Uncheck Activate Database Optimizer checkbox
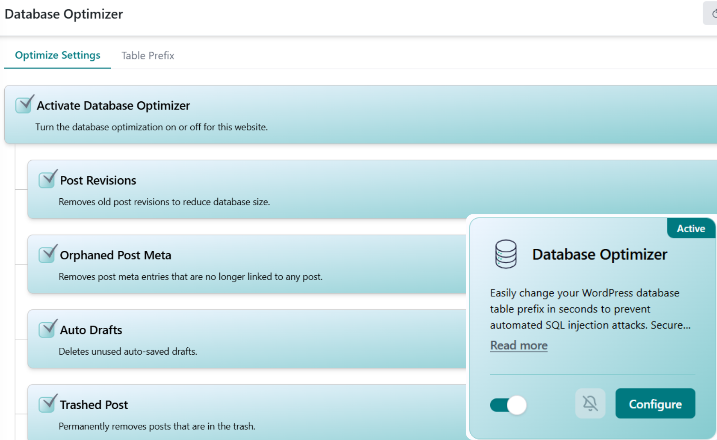The height and width of the screenshot is (440, 717). [x=24, y=105]
